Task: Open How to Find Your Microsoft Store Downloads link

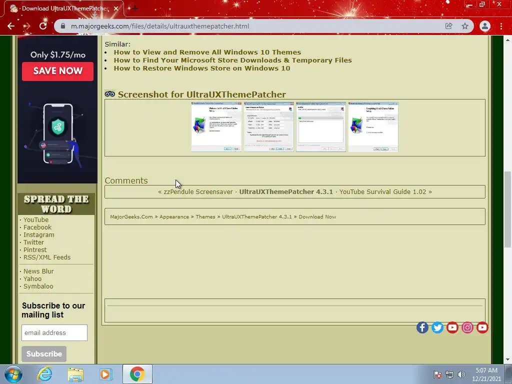Action: [233, 60]
